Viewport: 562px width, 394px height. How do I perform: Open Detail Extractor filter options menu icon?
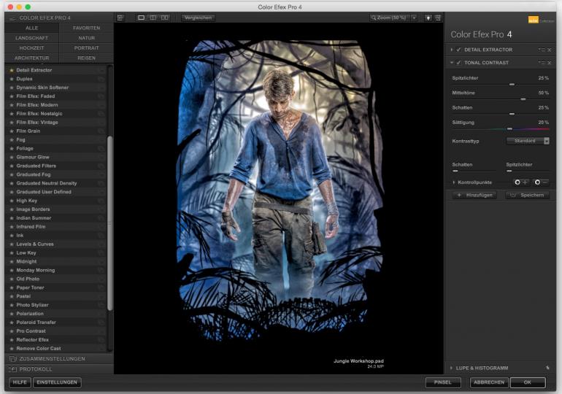542,50
